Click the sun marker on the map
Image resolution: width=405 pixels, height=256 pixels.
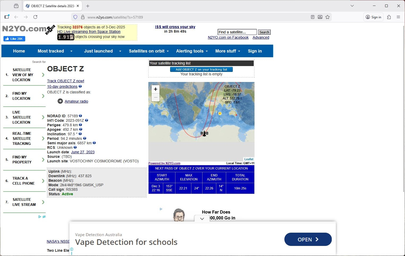[220, 114]
